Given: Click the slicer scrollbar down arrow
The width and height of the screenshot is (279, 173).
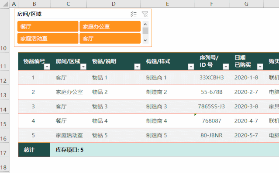Looking at the screenshot, I should pos(145,40).
